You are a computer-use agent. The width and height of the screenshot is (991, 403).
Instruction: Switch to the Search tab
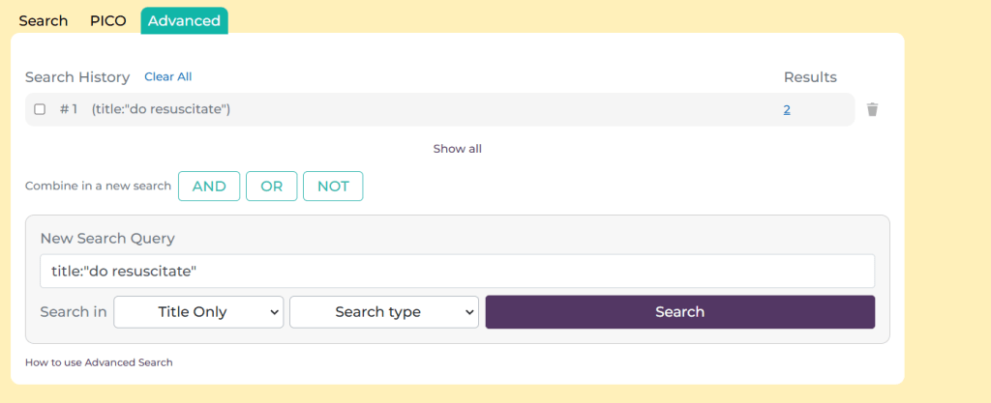click(x=44, y=20)
